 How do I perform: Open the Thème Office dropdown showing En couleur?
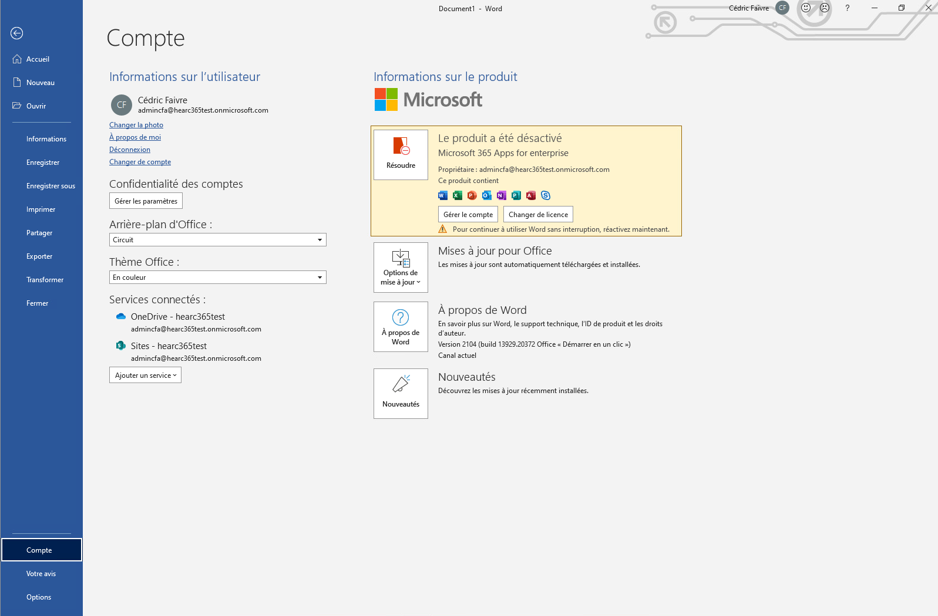click(218, 277)
